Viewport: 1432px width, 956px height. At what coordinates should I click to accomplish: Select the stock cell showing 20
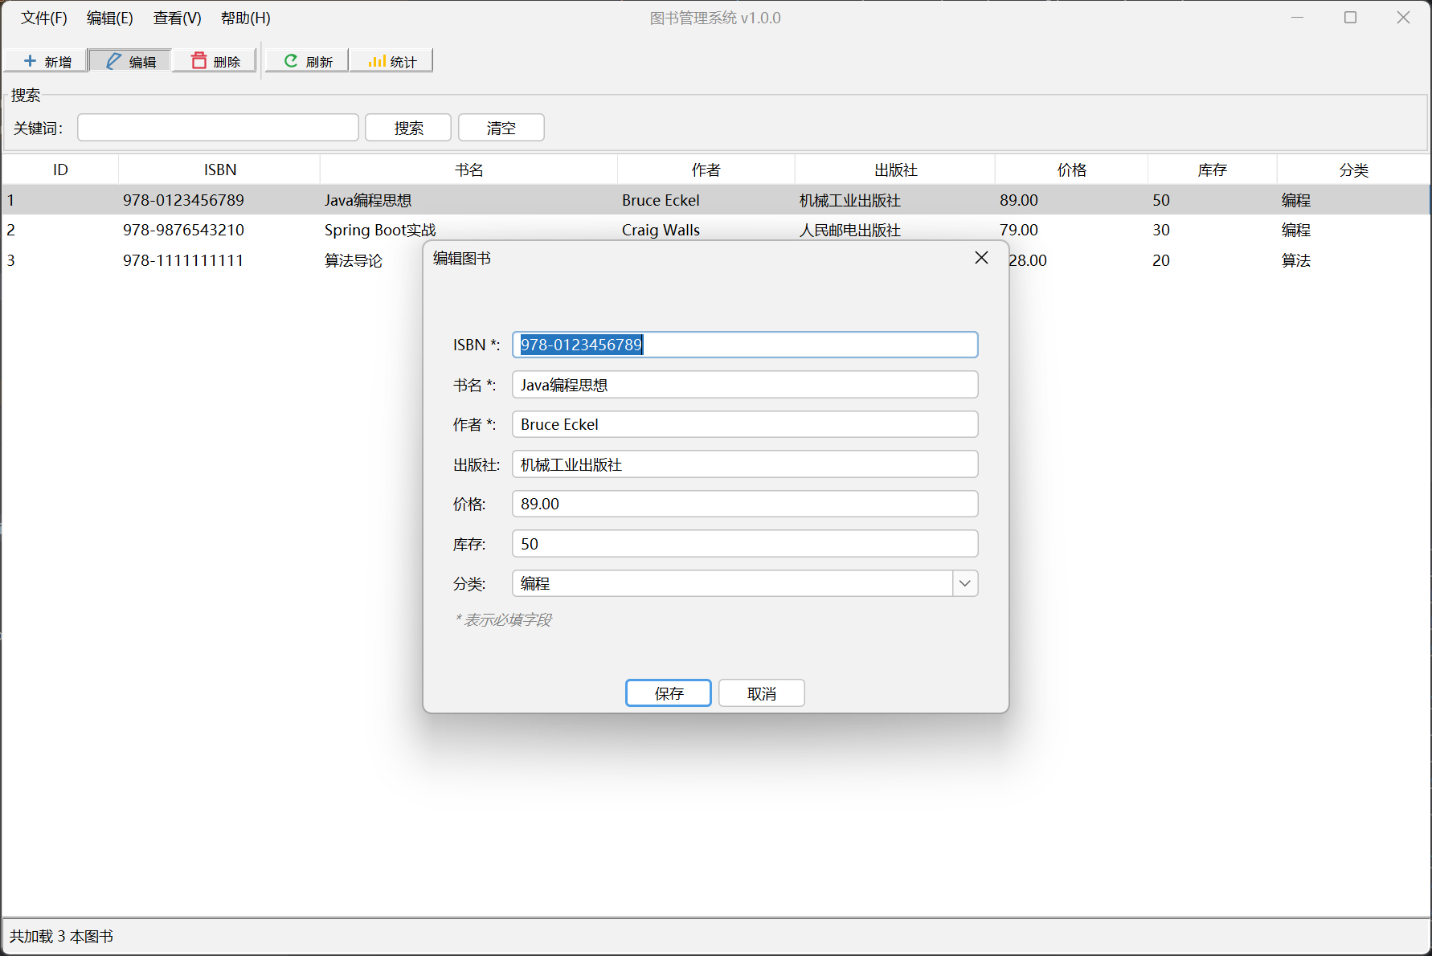pos(1161,260)
